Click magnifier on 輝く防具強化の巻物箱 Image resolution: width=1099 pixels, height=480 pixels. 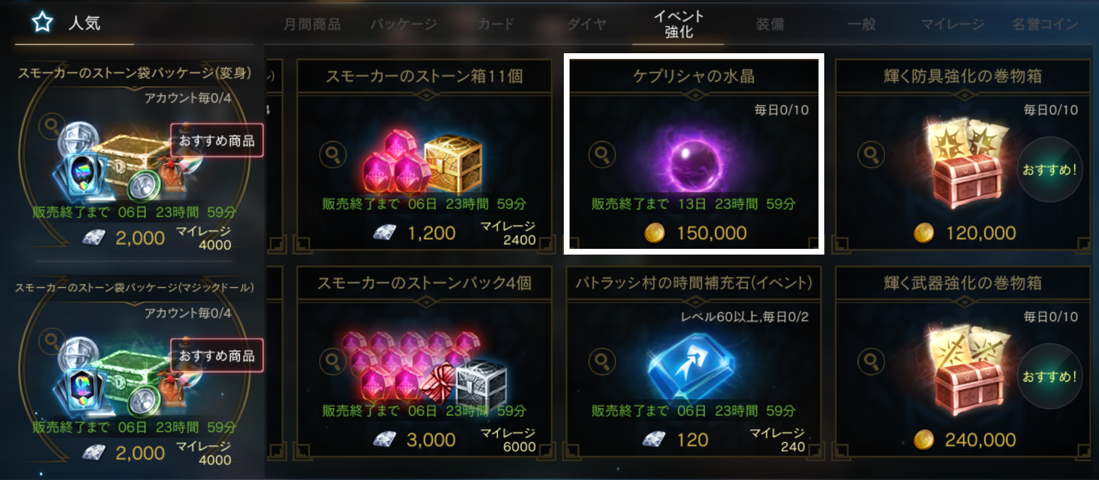click(x=871, y=154)
